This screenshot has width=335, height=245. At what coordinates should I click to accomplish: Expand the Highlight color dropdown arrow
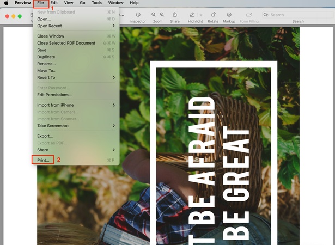(201, 15)
